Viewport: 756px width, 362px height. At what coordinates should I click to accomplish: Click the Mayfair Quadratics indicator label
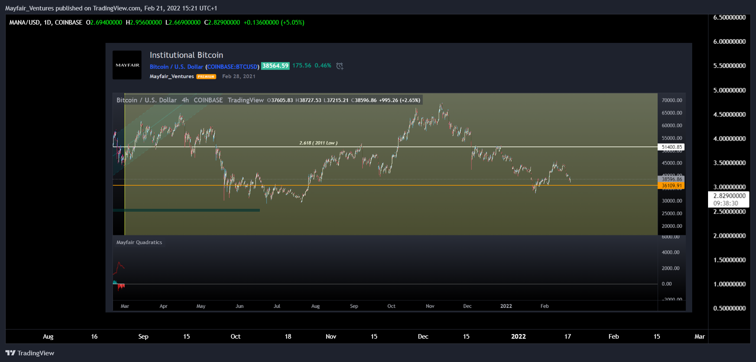tap(139, 242)
